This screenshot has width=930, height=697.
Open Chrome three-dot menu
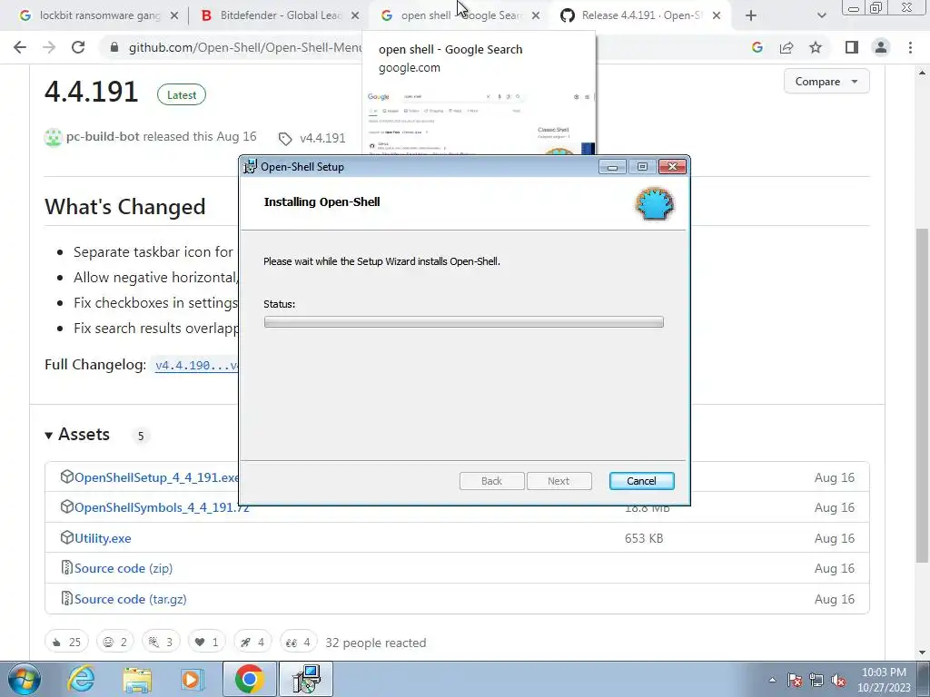click(x=910, y=47)
